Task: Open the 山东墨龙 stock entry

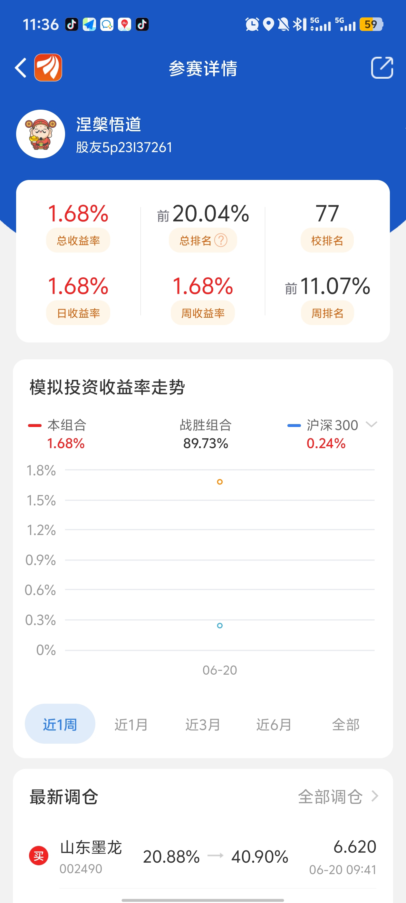Action: (x=202, y=856)
